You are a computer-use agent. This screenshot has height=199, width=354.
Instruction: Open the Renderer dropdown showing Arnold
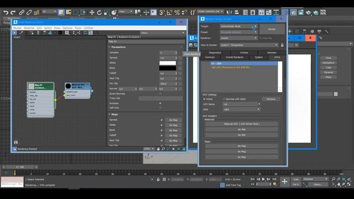click(x=238, y=38)
